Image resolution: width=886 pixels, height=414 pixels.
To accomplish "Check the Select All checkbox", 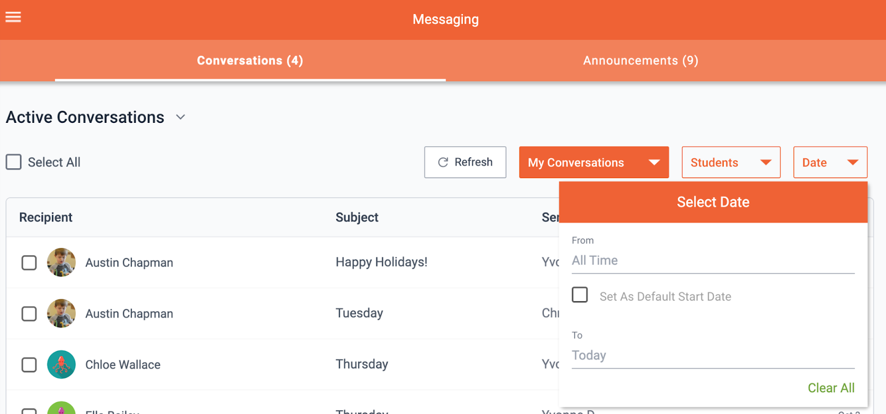I will 14,162.
